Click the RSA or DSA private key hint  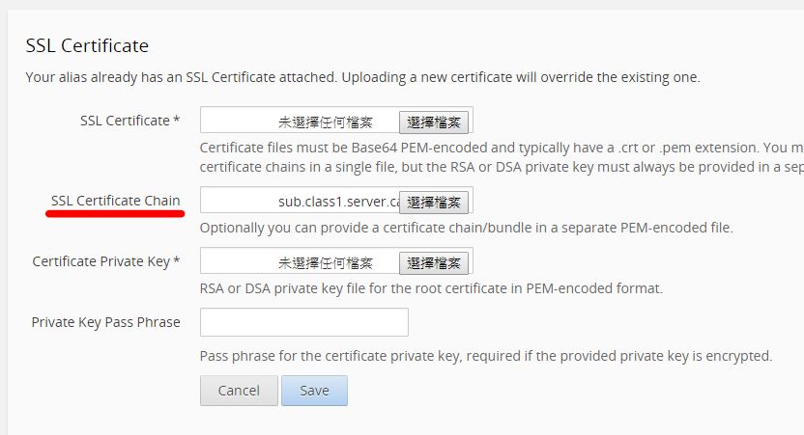point(431,288)
